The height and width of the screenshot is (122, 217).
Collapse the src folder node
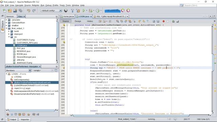click(9, 37)
